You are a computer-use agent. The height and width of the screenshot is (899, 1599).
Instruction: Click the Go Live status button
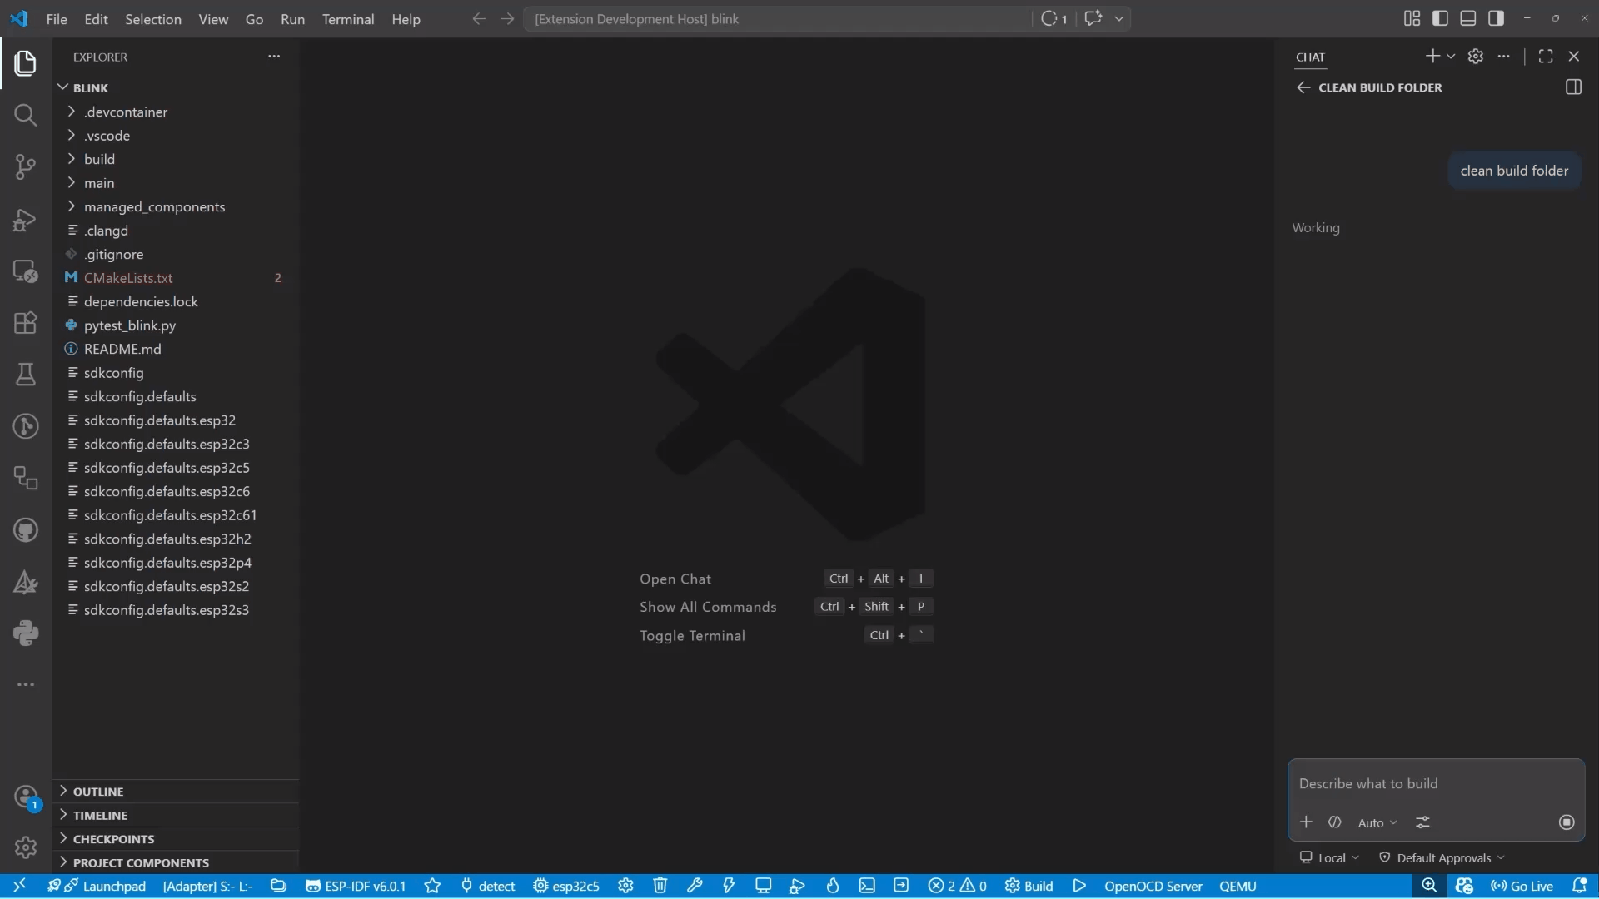(1522, 886)
